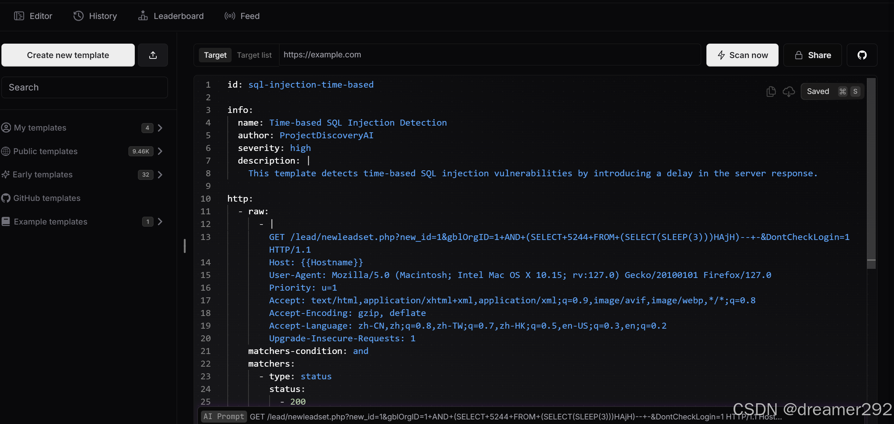Click the Editor panel icon
894x424 pixels.
pos(19,16)
